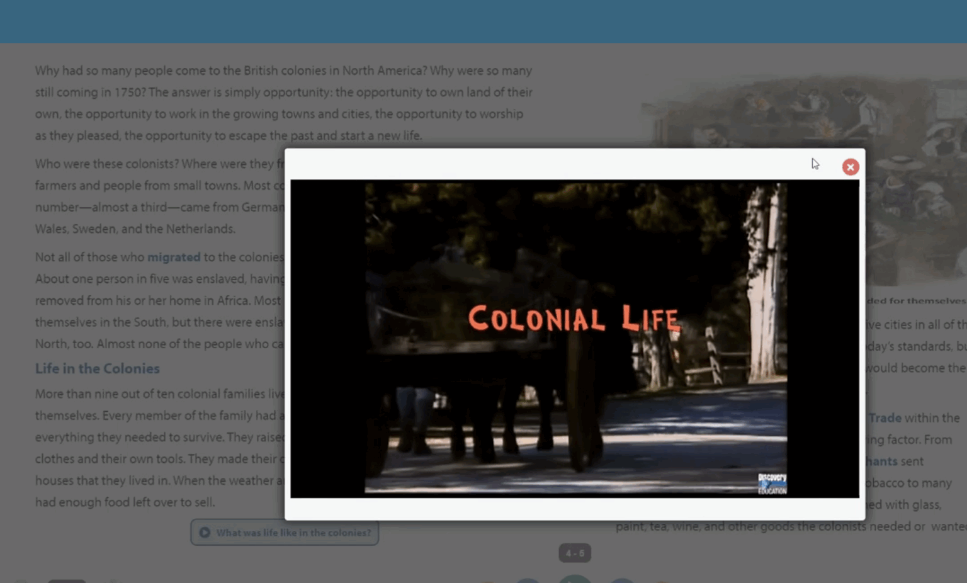Screen dimensions: 967x583
Task: Click the center teal circle navigation icon
Action: (x=574, y=579)
